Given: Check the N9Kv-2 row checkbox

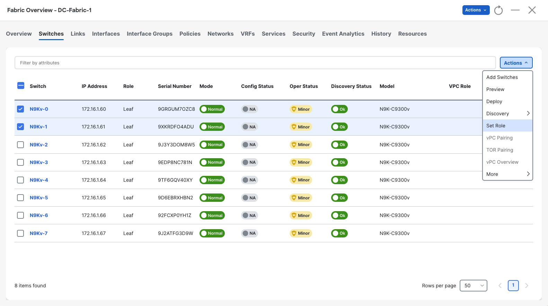Looking at the screenshot, I should point(20,145).
